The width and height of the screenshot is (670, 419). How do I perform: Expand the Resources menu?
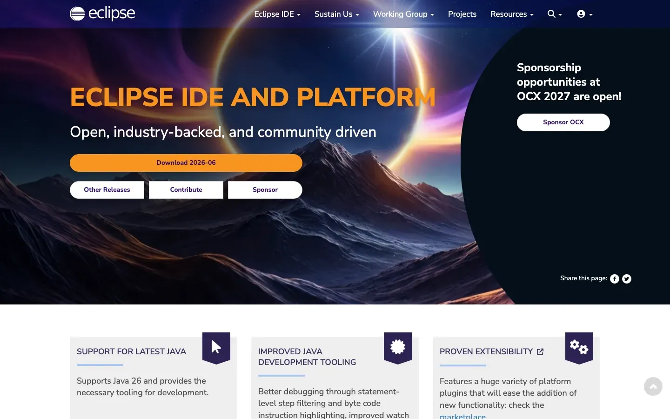(x=512, y=14)
